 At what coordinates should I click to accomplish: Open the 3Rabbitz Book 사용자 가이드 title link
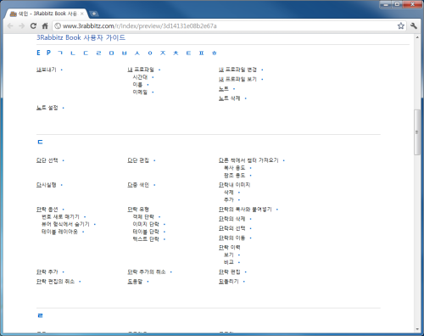click(81, 37)
